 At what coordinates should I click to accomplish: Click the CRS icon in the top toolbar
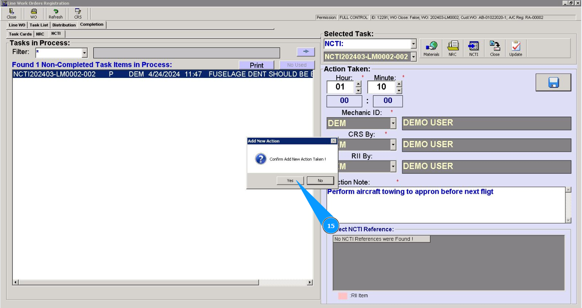pyautogui.click(x=78, y=14)
